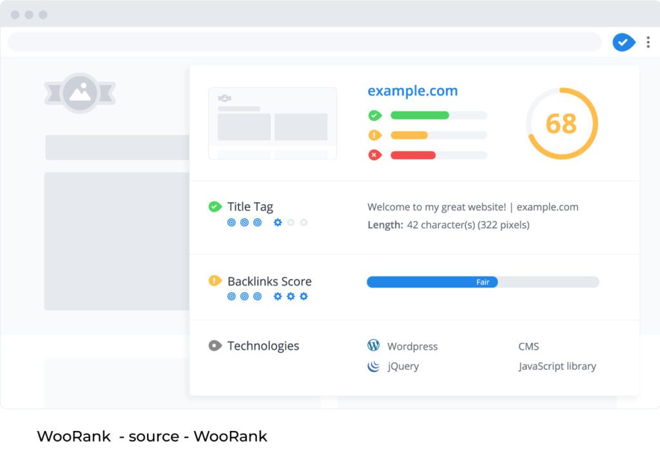Click the website preview thumbnail
660x460 pixels.
[x=273, y=124]
